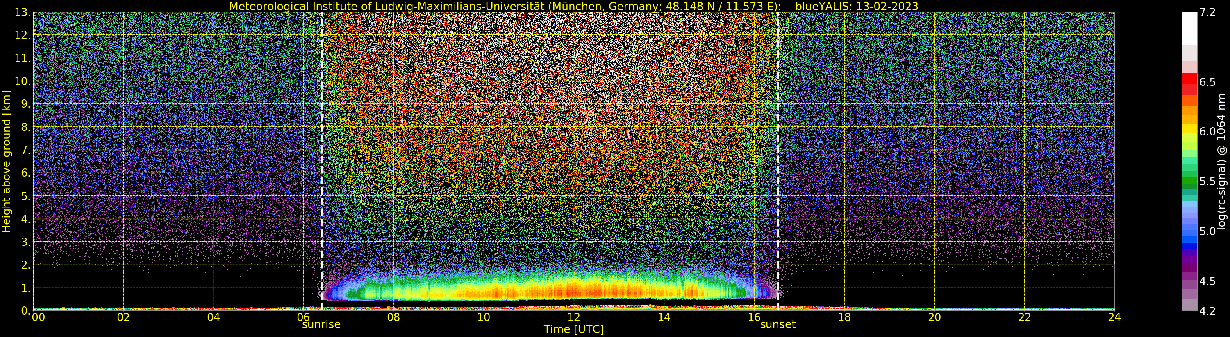Click the '3.' height tick label
This screenshot has height=337, width=1230.
pos(26,242)
